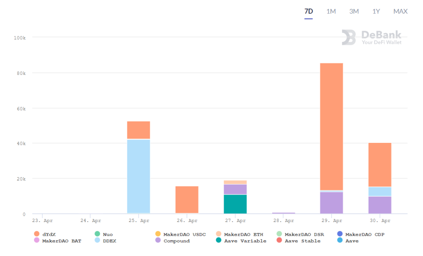Select the 3M time range tab
The image size is (423, 256).
point(354,11)
